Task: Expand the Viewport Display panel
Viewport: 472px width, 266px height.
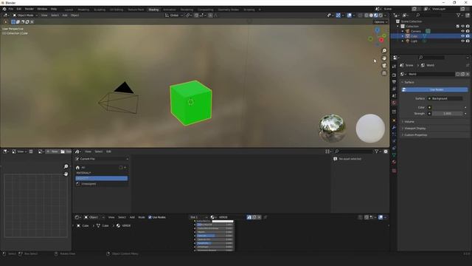Action: point(414,129)
